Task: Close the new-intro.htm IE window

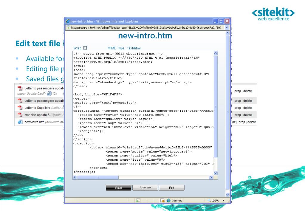Action: 227,21
